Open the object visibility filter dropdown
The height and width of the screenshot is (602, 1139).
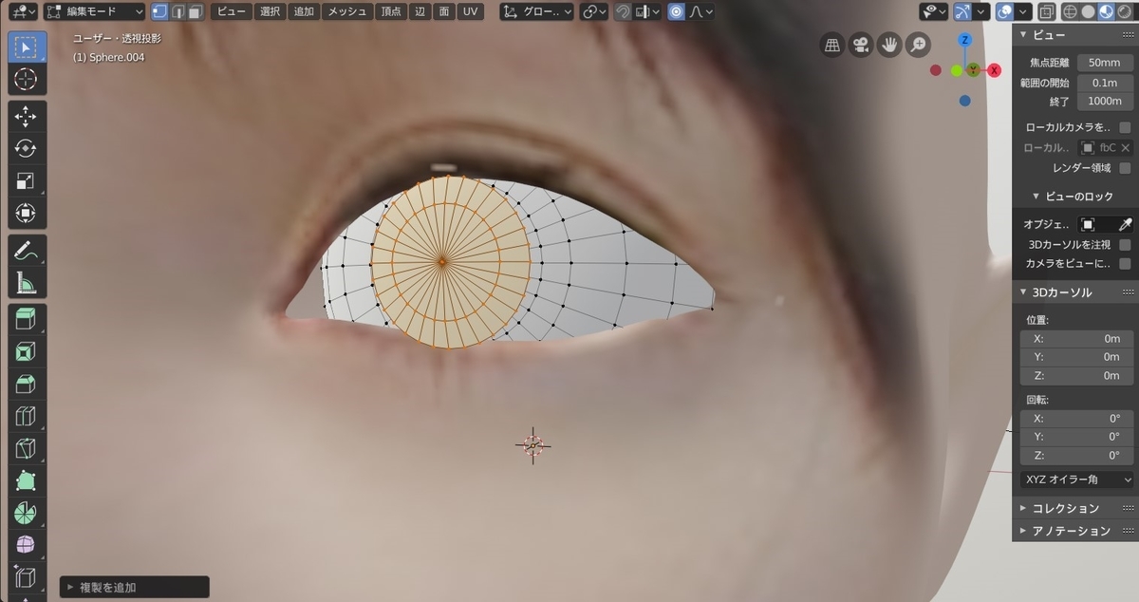pos(932,12)
